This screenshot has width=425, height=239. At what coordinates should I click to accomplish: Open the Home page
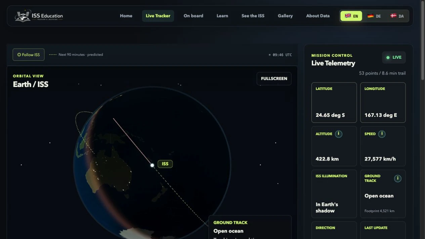click(126, 16)
